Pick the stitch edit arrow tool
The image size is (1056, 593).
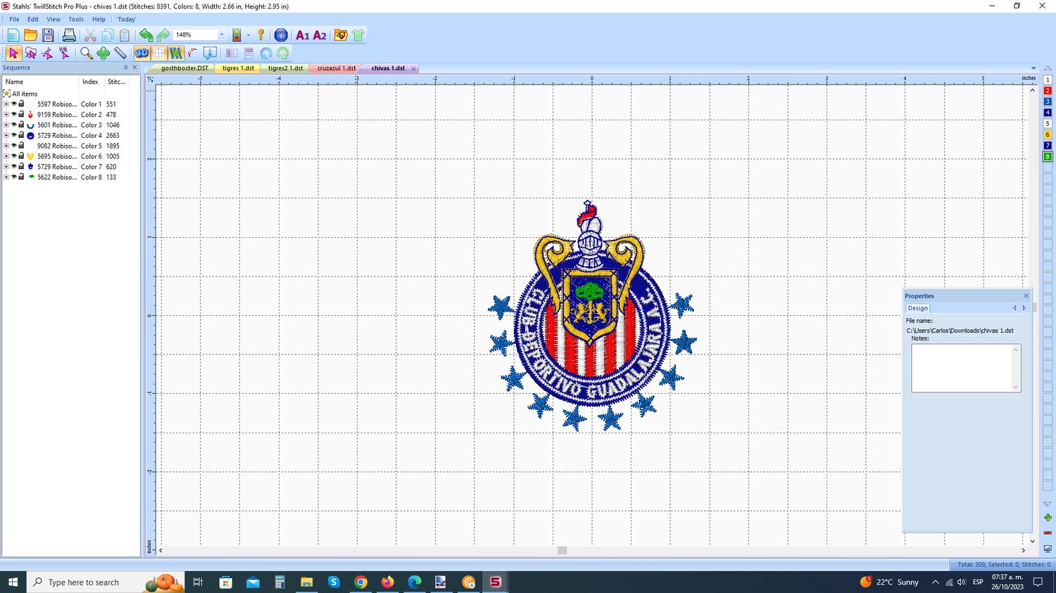point(64,53)
